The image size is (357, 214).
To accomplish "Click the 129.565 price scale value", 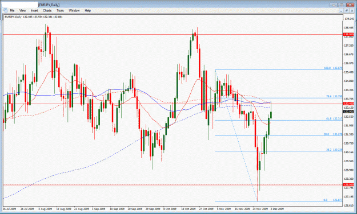I will [349, 161].
